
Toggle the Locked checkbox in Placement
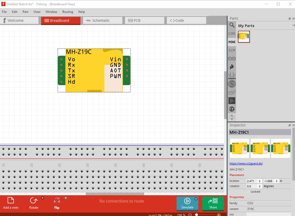(248, 192)
